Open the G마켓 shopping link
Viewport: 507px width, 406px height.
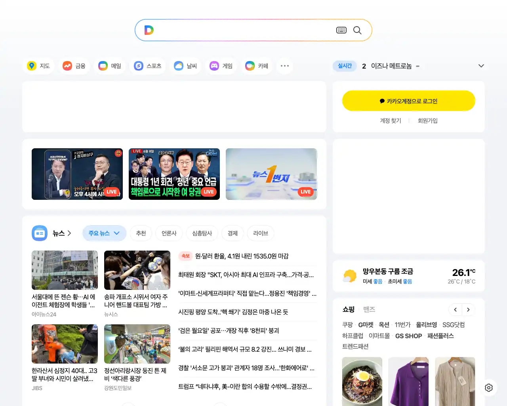pyautogui.click(x=366, y=325)
